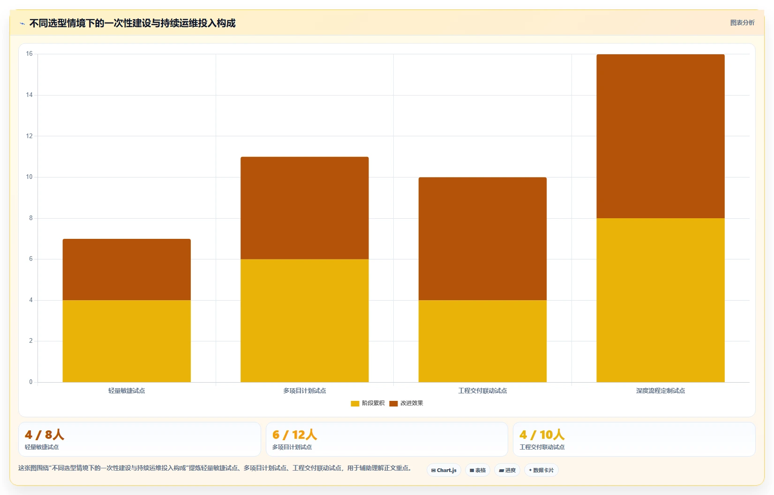774x495 pixels.
Task: Open the 4 / 10人 工程交付联动试点 stat card
Action: [x=634, y=439]
